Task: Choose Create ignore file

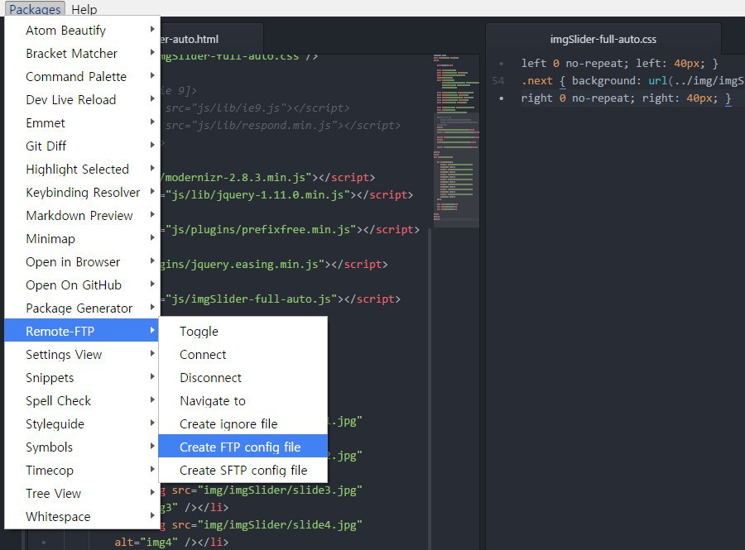Action: (x=243, y=424)
